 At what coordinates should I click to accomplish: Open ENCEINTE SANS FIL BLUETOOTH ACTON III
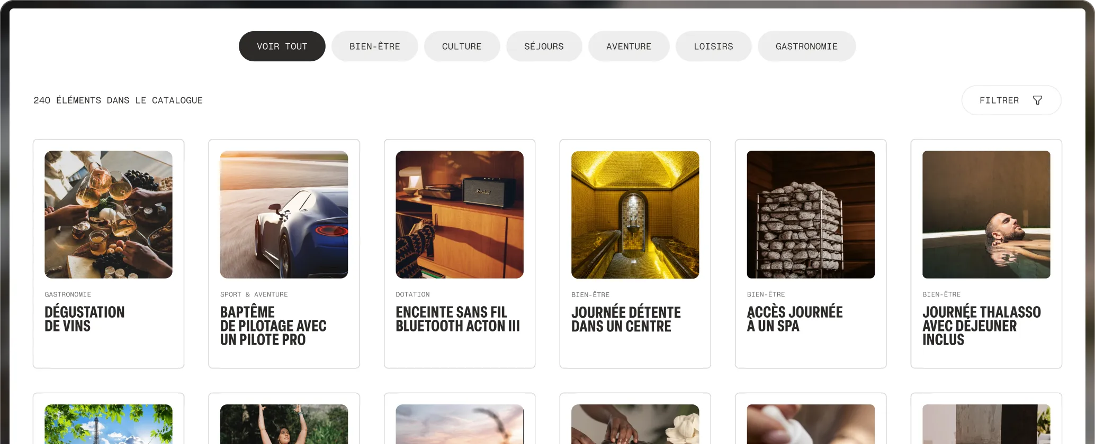[x=457, y=319]
